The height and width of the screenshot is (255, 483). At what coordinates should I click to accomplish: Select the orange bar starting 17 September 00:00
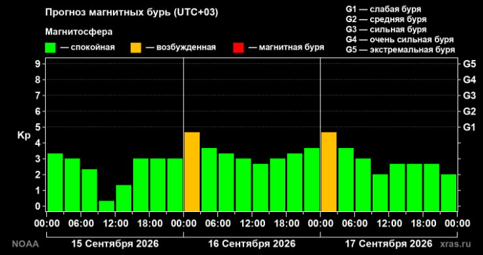(329, 172)
